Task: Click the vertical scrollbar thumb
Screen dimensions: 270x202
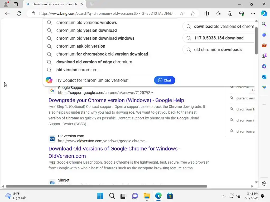Action: (256, 41)
